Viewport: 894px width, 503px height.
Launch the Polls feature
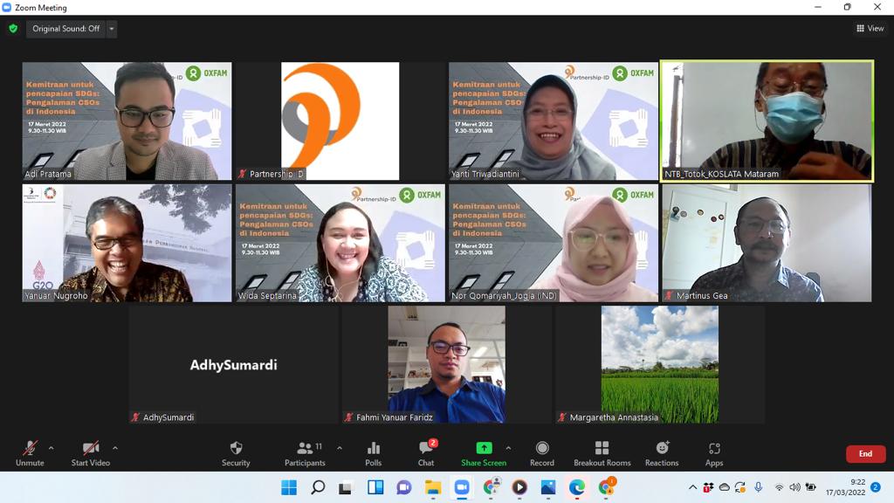click(374, 452)
